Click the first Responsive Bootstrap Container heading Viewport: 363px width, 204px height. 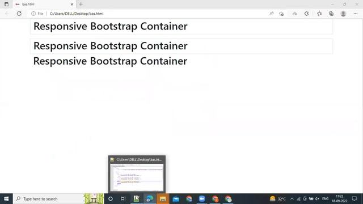pos(111,26)
